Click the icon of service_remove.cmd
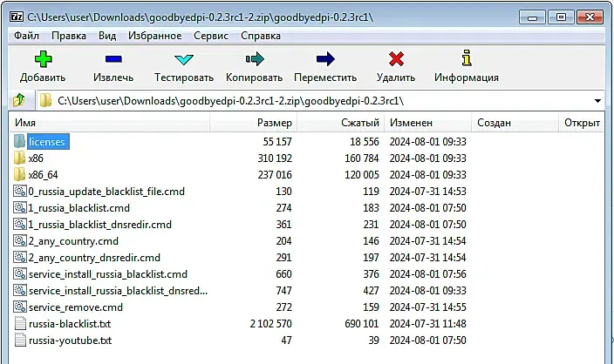 click(20, 307)
